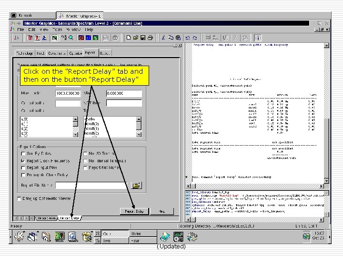Click the Undo arrow toolbar icon
This screenshot has width=343, height=257.
coord(188,38)
